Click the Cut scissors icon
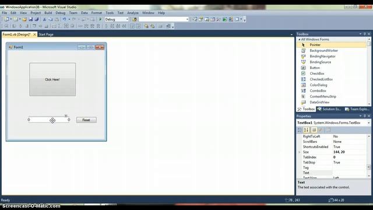373x210 pixels. pyautogui.click(x=44, y=19)
